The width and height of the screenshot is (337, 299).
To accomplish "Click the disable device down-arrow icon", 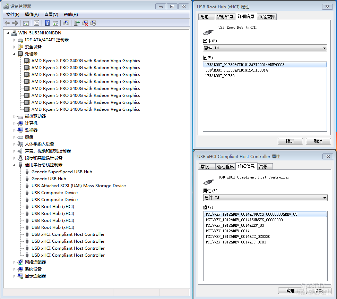I will tap(93, 23).
